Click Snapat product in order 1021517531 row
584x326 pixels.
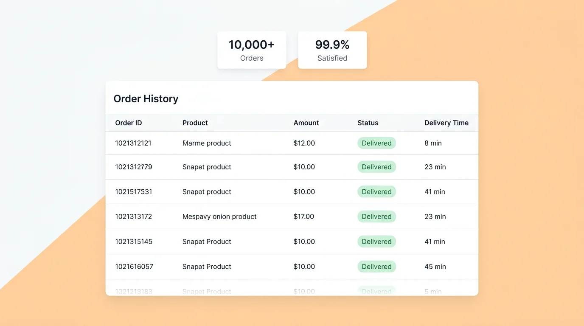point(207,191)
